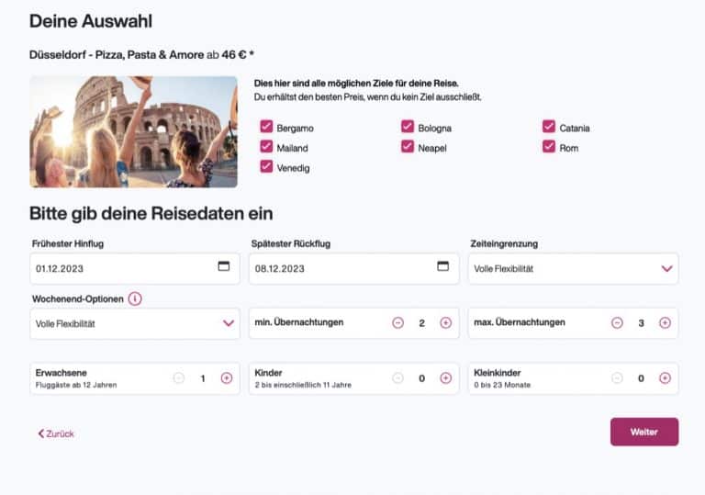Uncheck the Catania destination checkbox

549,127
